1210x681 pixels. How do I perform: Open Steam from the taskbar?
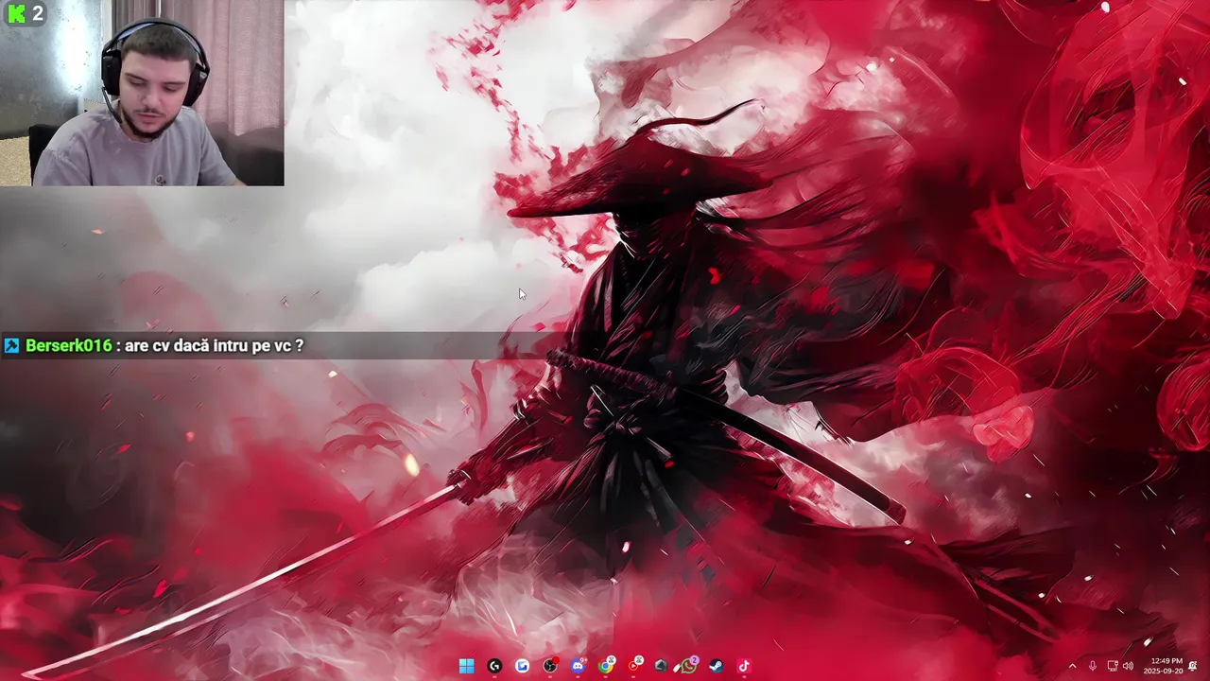tap(717, 666)
